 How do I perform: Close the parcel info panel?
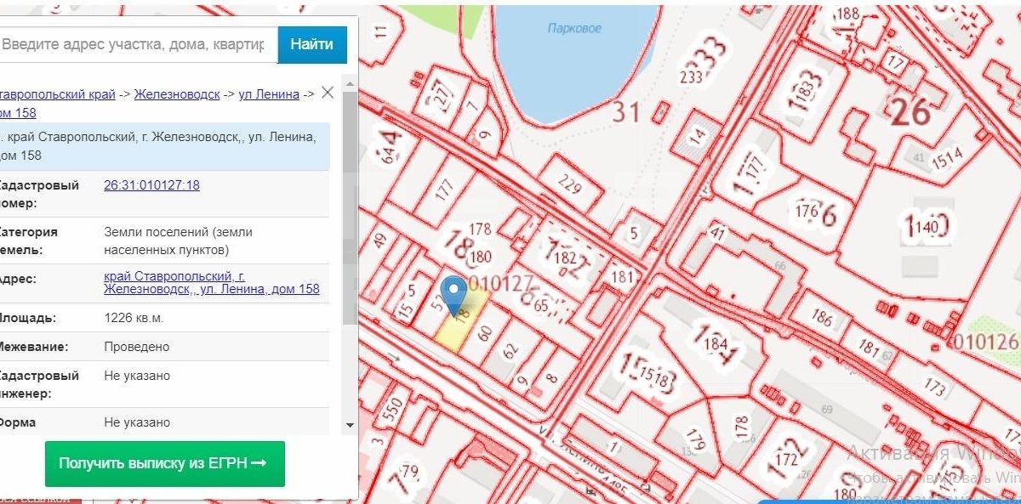click(328, 93)
